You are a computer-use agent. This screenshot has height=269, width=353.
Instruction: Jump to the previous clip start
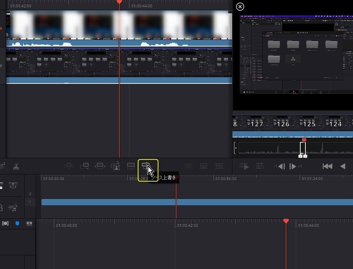click(x=327, y=166)
